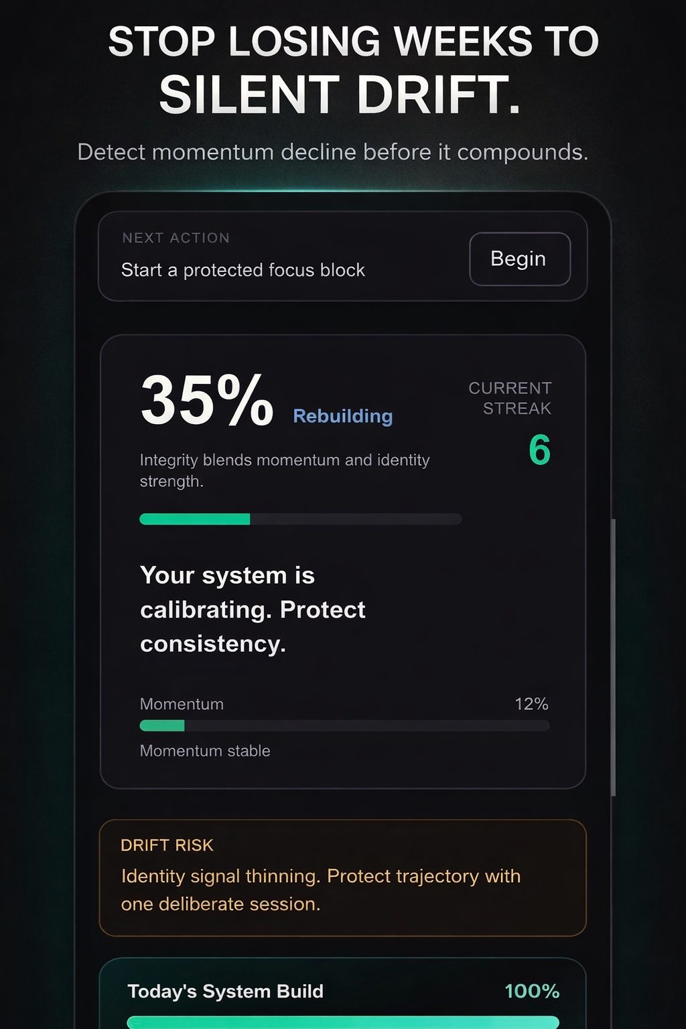
Task: Select the 'Rebuilding' status label
Action: 342,416
